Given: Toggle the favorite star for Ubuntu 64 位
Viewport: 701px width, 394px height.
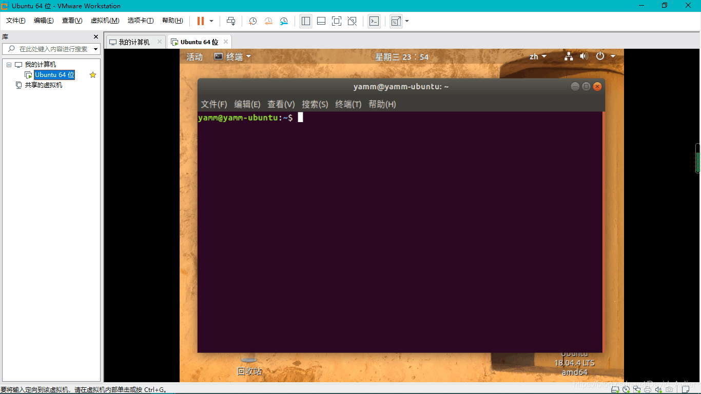Looking at the screenshot, I should click(93, 75).
